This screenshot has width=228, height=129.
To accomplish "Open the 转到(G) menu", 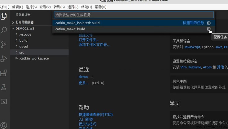I will tap(59, 7).
